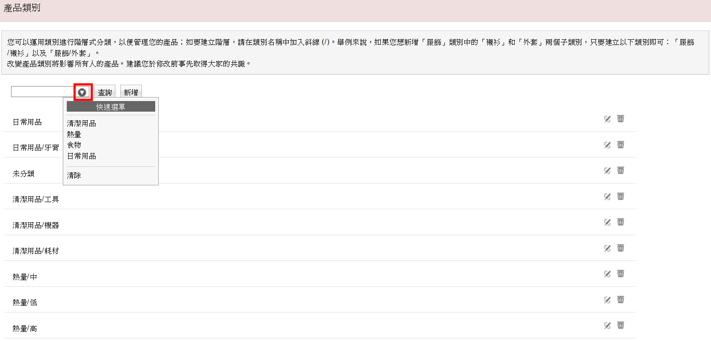Image resolution: width=711 pixels, height=342 pixels.
Task: Remove the 熱量/低 category via trash
Action: [620, 300]
